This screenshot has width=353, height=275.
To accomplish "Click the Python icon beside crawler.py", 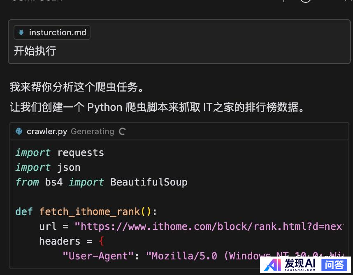I will point(19,131).
